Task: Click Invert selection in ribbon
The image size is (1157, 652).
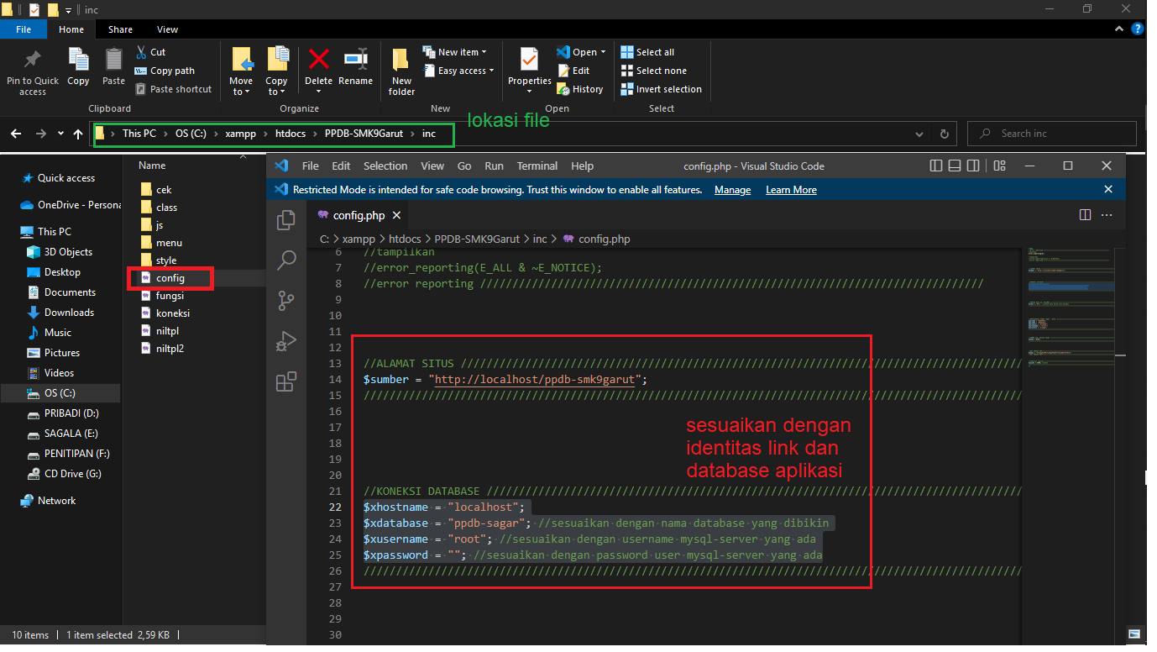Action: point(662,89)
